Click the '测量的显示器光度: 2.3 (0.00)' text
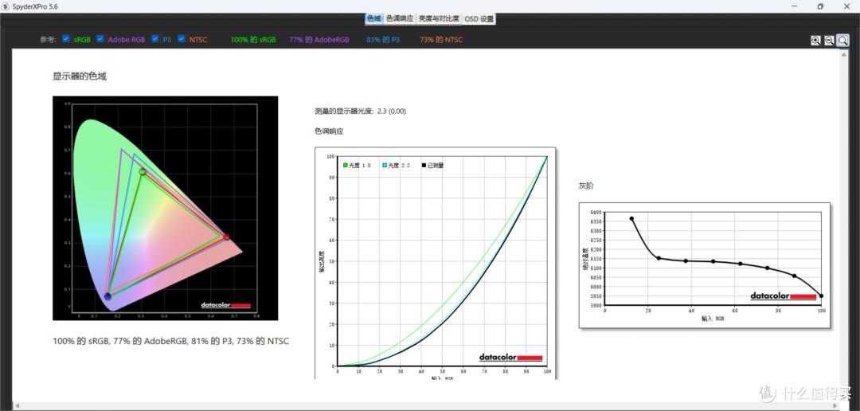860x411 pixels. (361, 112)
